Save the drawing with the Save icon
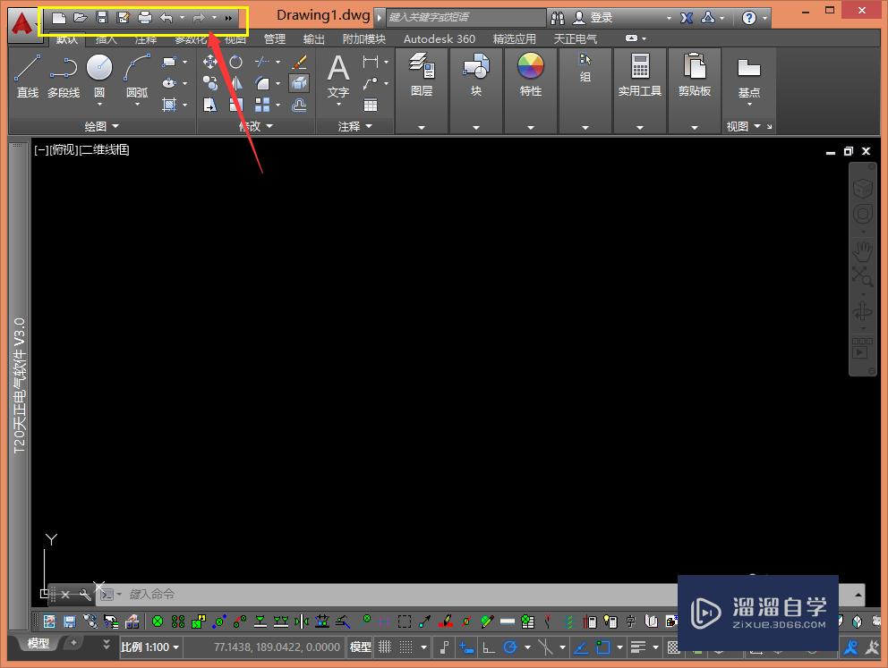This screenshot has height=668, width=888. click(x=102, y=18)
